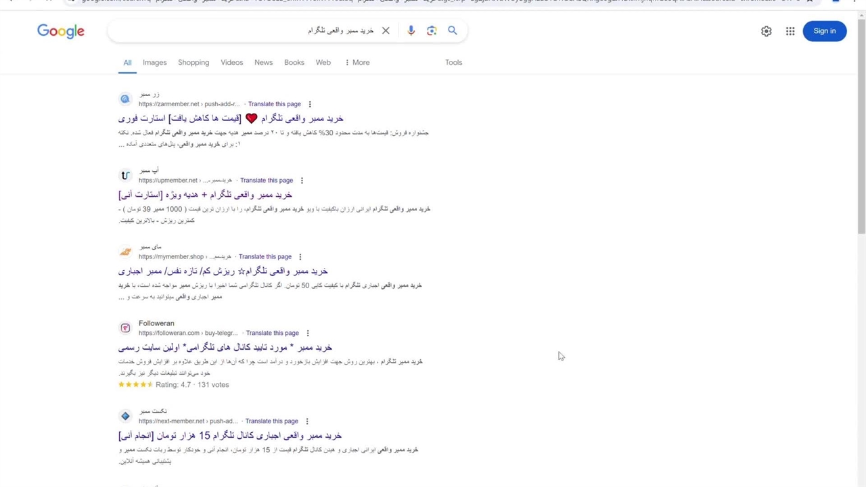Viewport: 866px width, 487px height.
Task: Translate the mymember.shop result page
Action: coord(265,257)
